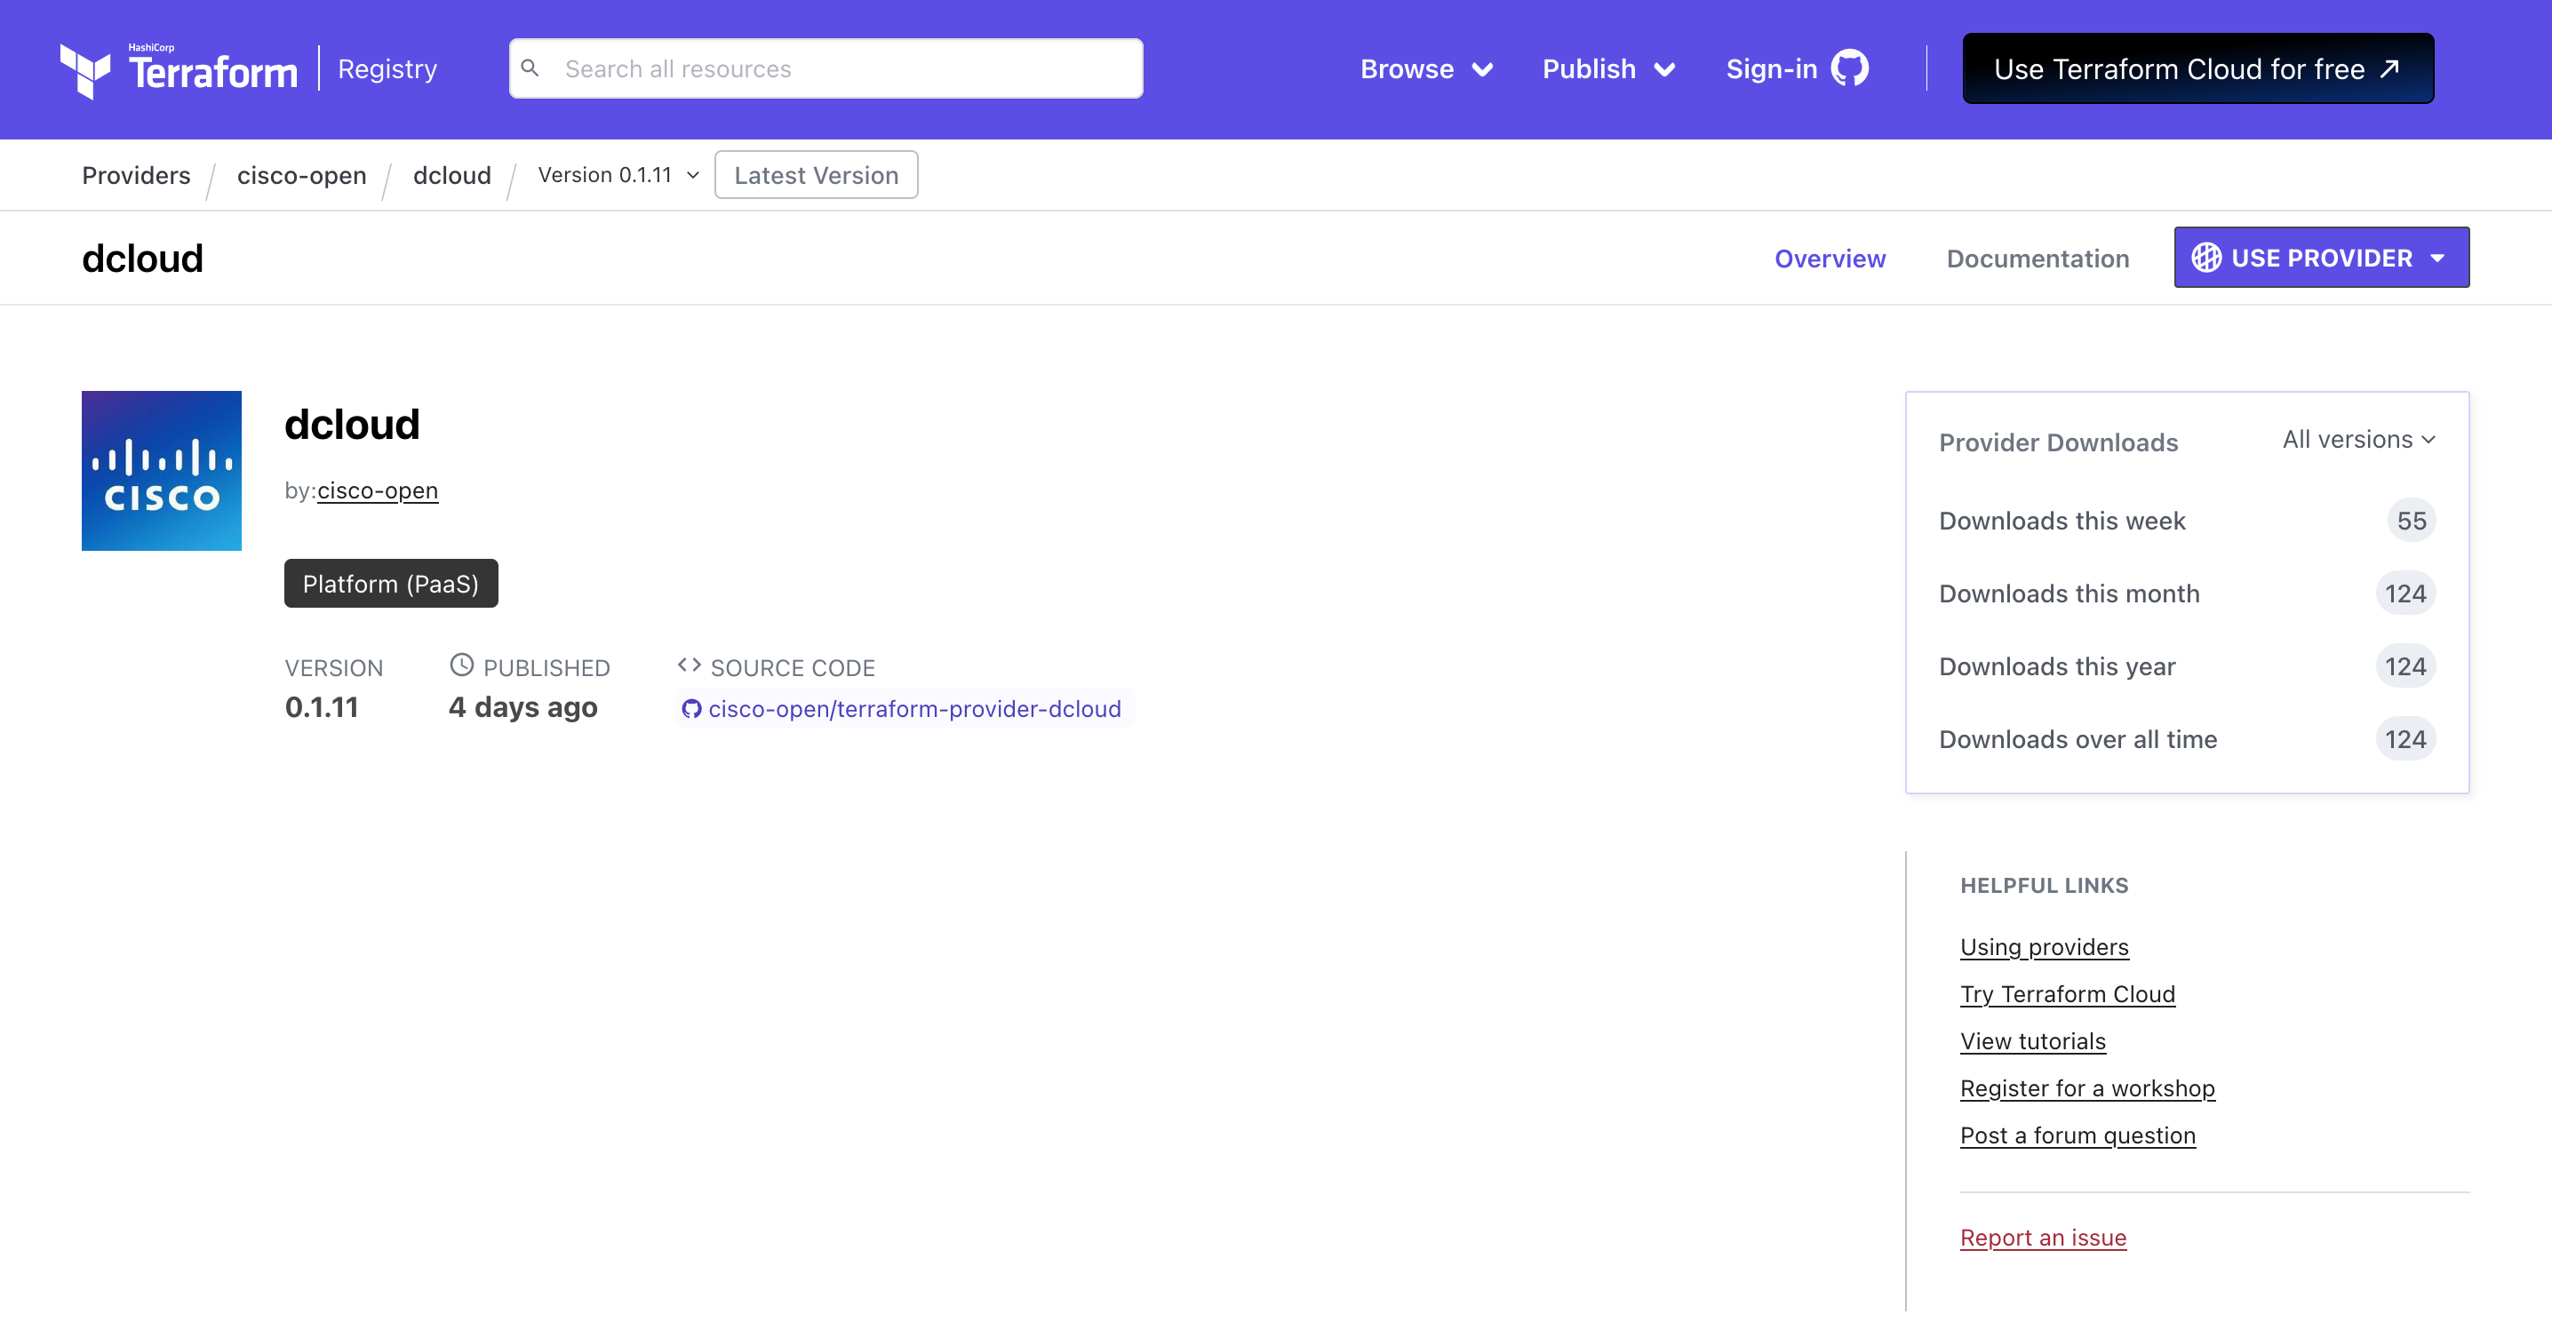Click the Downloads this year count
Image resolution: width=2552 pixels, height=1338 pixels.
pos(2405,666)
